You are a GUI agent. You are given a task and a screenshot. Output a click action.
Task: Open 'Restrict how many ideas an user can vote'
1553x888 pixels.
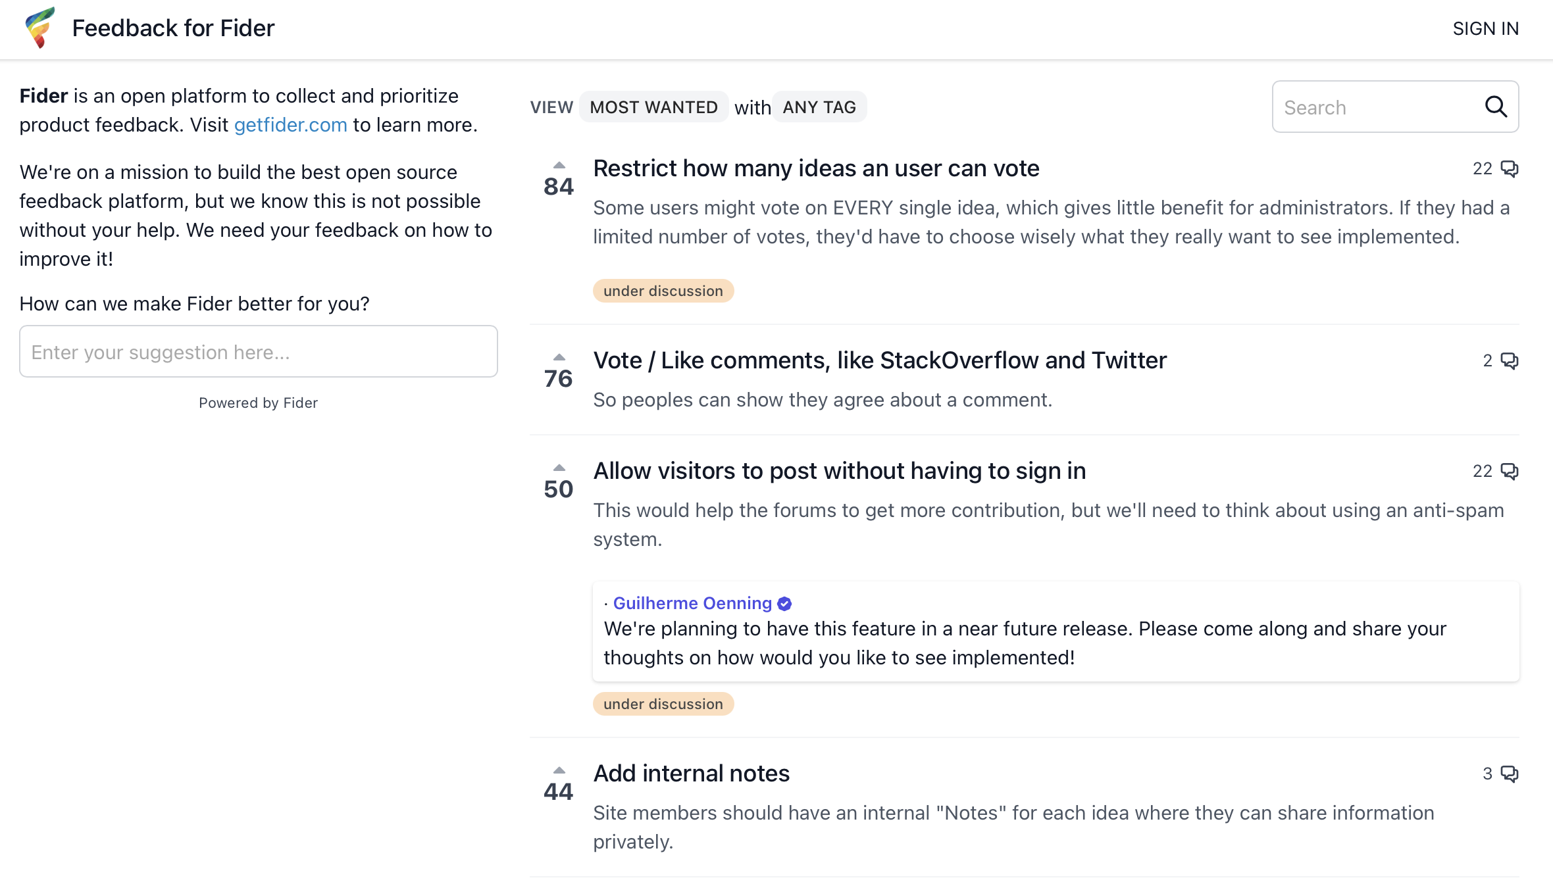[x=816, y=169]
